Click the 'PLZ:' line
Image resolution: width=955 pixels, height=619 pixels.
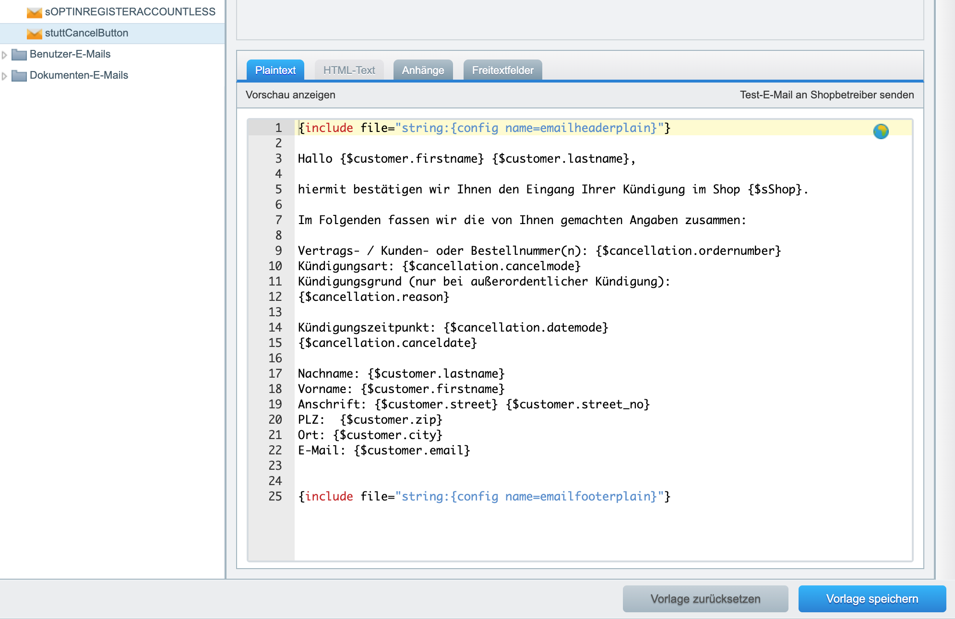pos(370,419)
